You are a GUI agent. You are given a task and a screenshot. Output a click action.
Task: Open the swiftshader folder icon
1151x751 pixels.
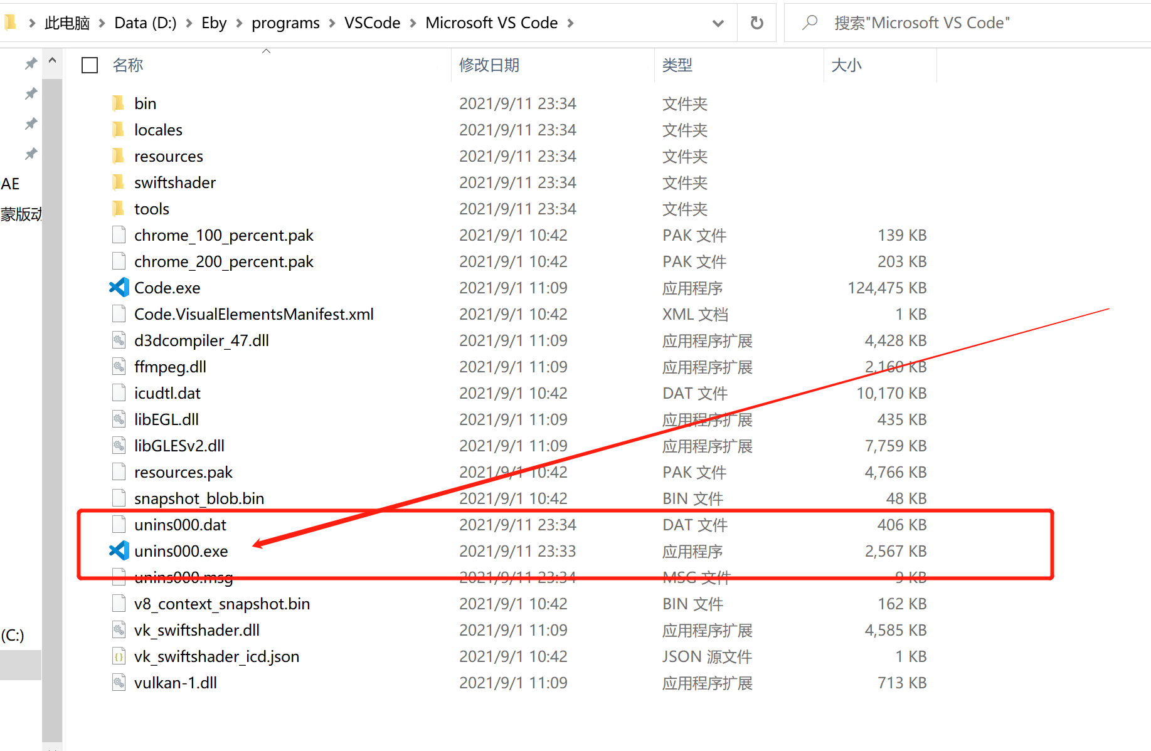119,182
